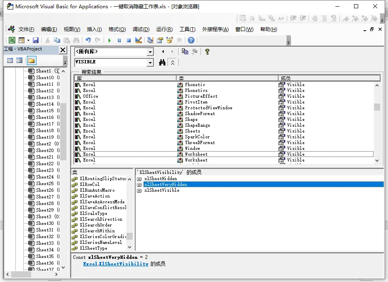
Task: Click the Reset stop square icon
Action: click(x=129, y=40)
